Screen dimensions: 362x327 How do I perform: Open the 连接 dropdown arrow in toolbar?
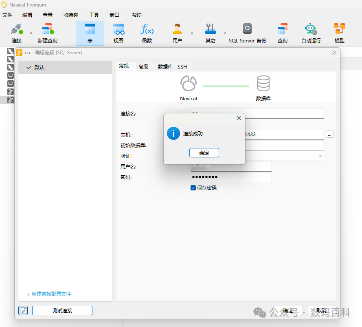point(31,33)
